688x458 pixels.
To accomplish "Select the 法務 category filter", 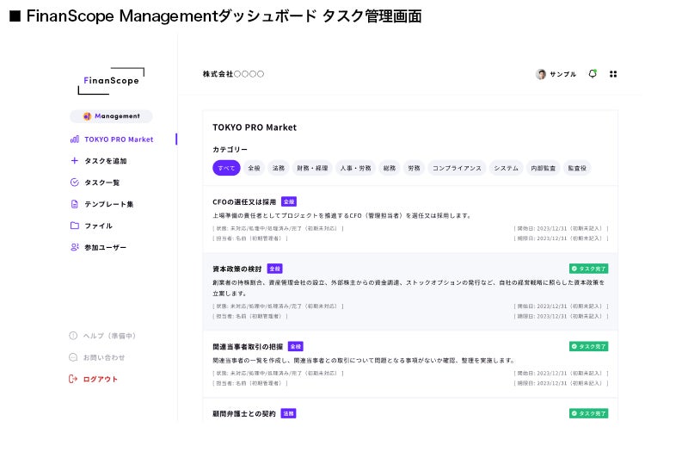I will (279, 168).
